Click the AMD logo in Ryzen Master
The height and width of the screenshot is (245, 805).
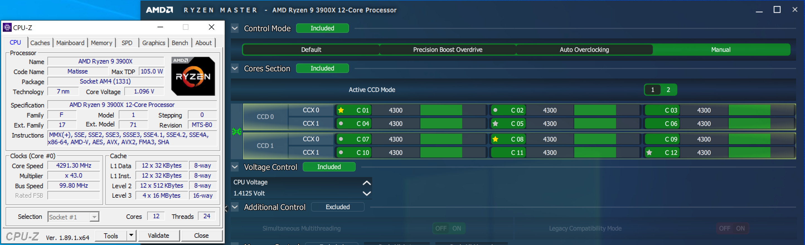tap(159, 10)
